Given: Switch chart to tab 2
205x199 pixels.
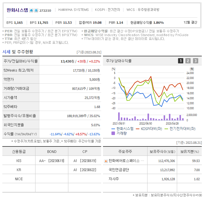Looking at the screenshot, I should point(188,61).
